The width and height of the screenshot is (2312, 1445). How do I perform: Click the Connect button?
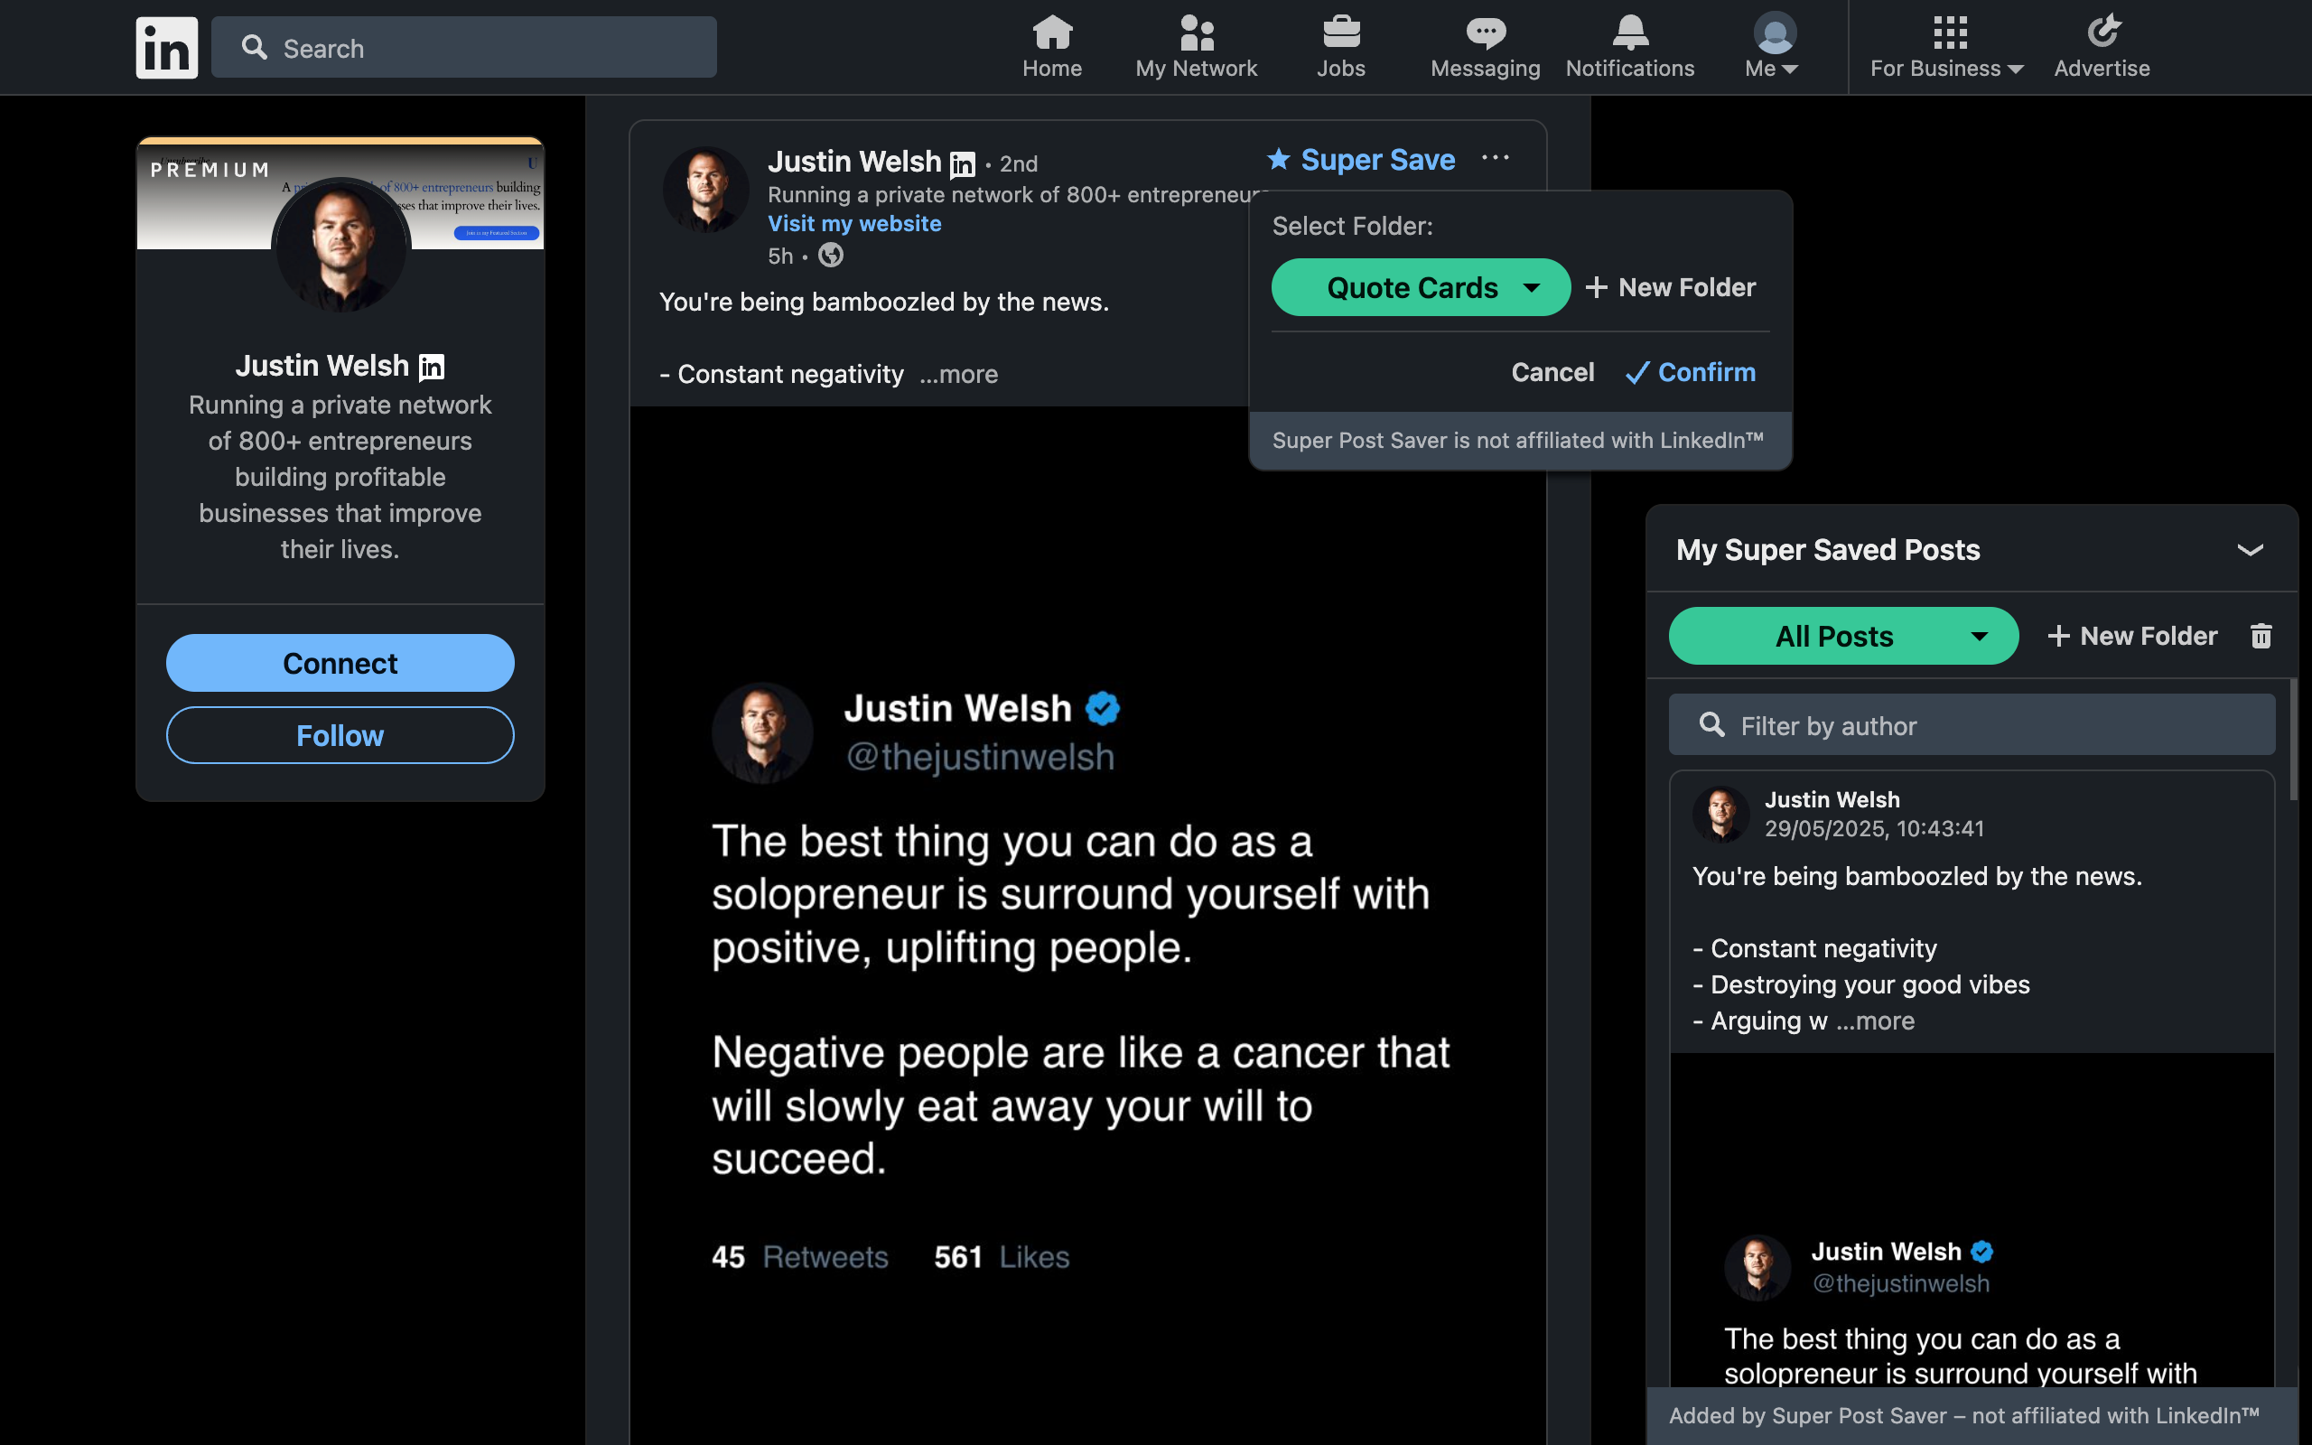coord(340,662)
